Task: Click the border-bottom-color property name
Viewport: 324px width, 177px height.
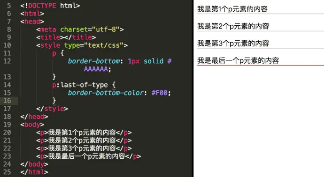Action: pyautogui.click(x=106, y=93)
